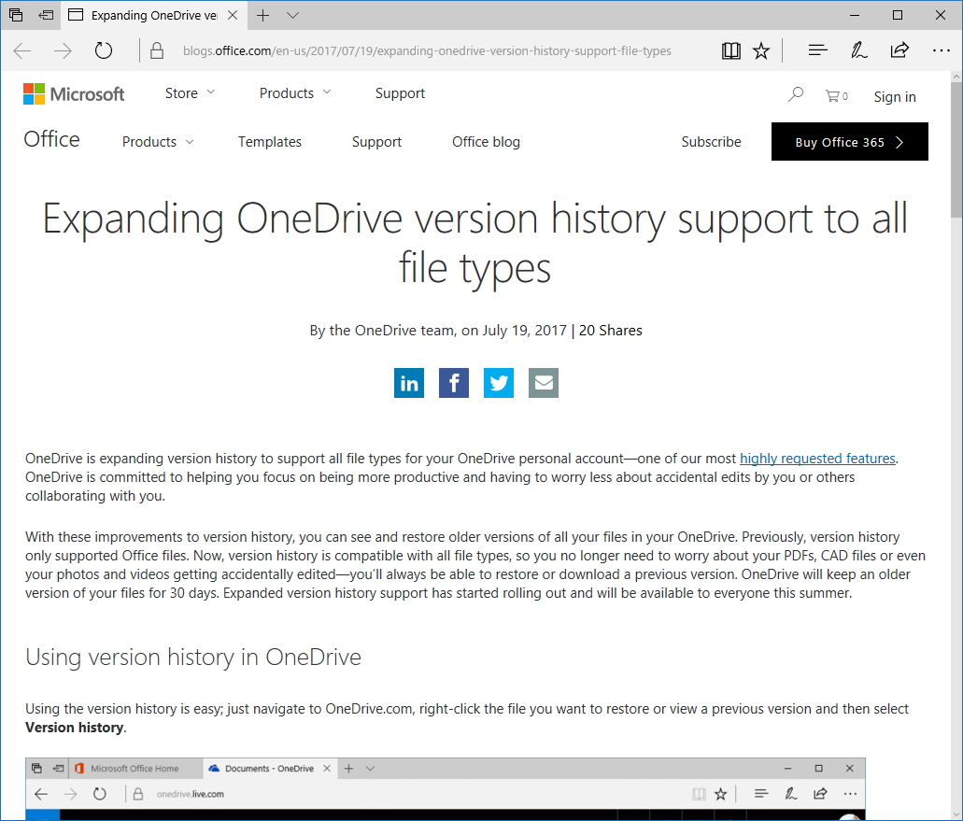Viewport: 963px width, 821px height.
Task: Open a new tab with the plus button
Action: point(262,15)
